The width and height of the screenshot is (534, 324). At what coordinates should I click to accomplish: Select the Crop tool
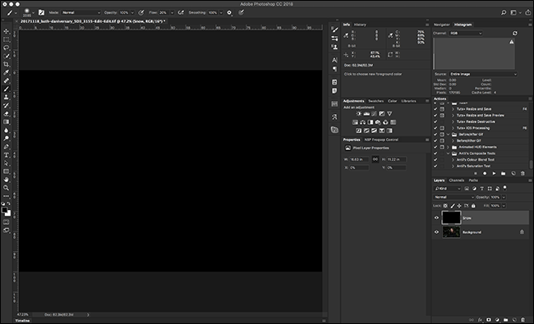click(x=6, y=64)
